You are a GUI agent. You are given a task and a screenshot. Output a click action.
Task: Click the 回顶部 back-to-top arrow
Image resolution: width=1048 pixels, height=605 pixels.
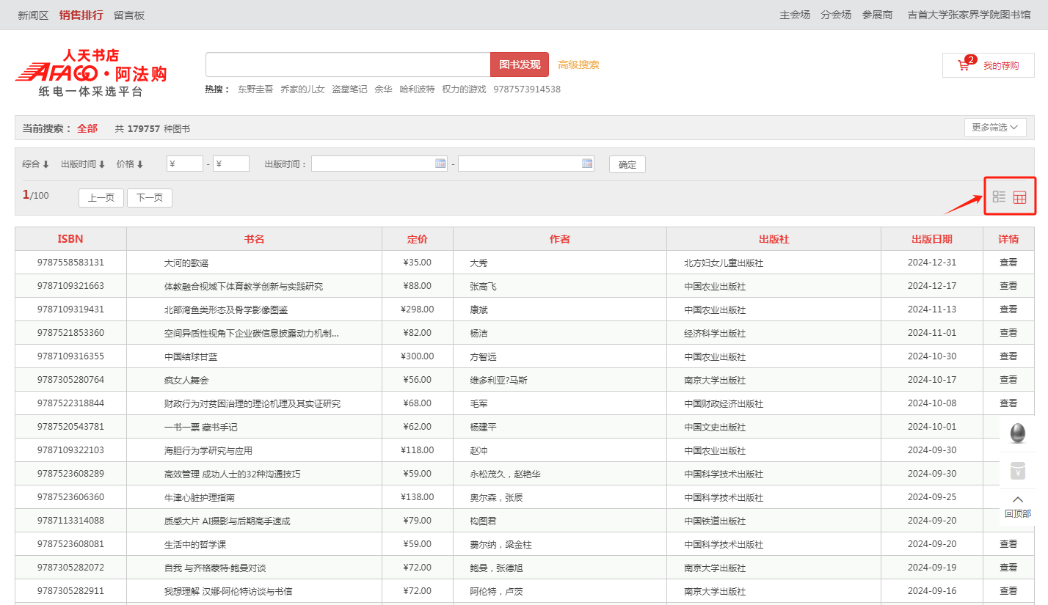[1017, 506]
